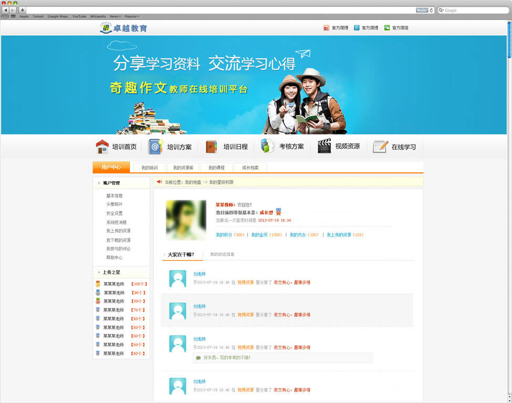
Task: Click the green 官方微信 WeChat icon
Action: click(387, 28)
